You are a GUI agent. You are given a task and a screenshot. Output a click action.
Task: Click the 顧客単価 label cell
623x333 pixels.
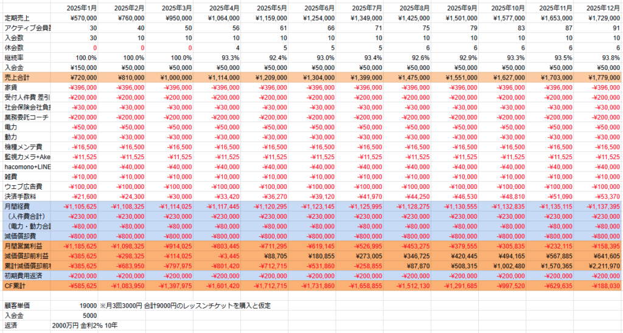click(26, 306)
